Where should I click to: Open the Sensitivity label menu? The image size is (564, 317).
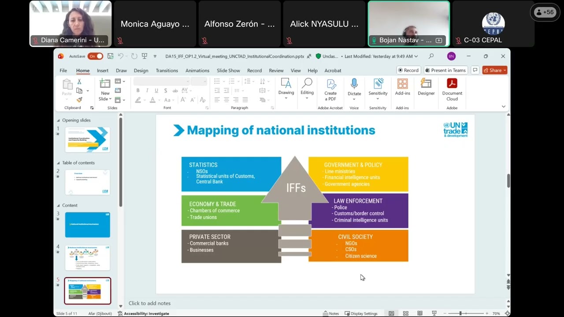tap(378, 88)
